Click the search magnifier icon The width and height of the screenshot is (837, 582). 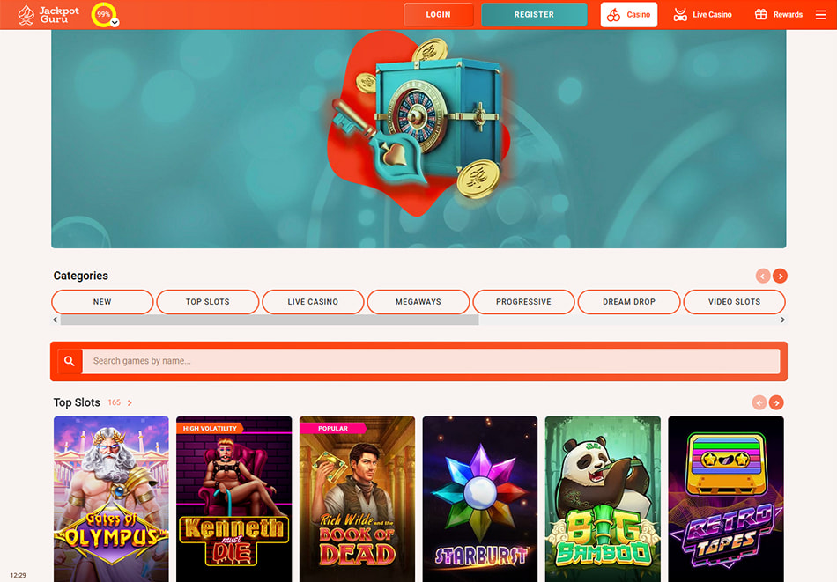70,361
